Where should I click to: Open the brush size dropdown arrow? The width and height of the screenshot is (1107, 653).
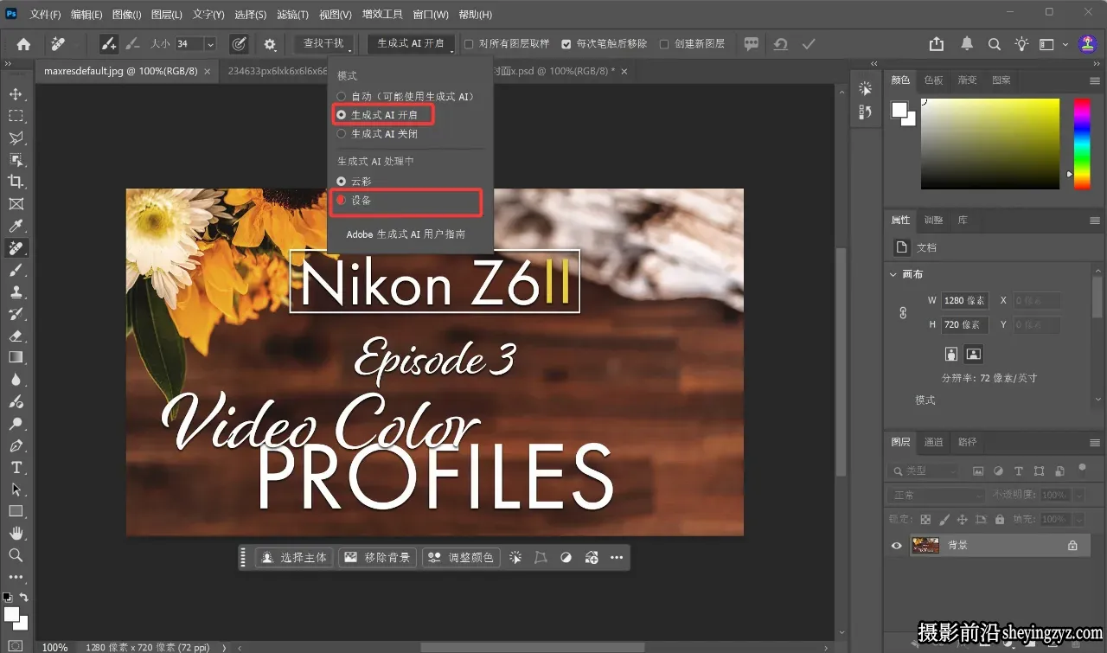pyautogui.click(x=209, y=44)
